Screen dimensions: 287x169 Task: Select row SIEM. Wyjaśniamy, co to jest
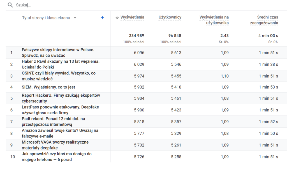tap(146, 87)
